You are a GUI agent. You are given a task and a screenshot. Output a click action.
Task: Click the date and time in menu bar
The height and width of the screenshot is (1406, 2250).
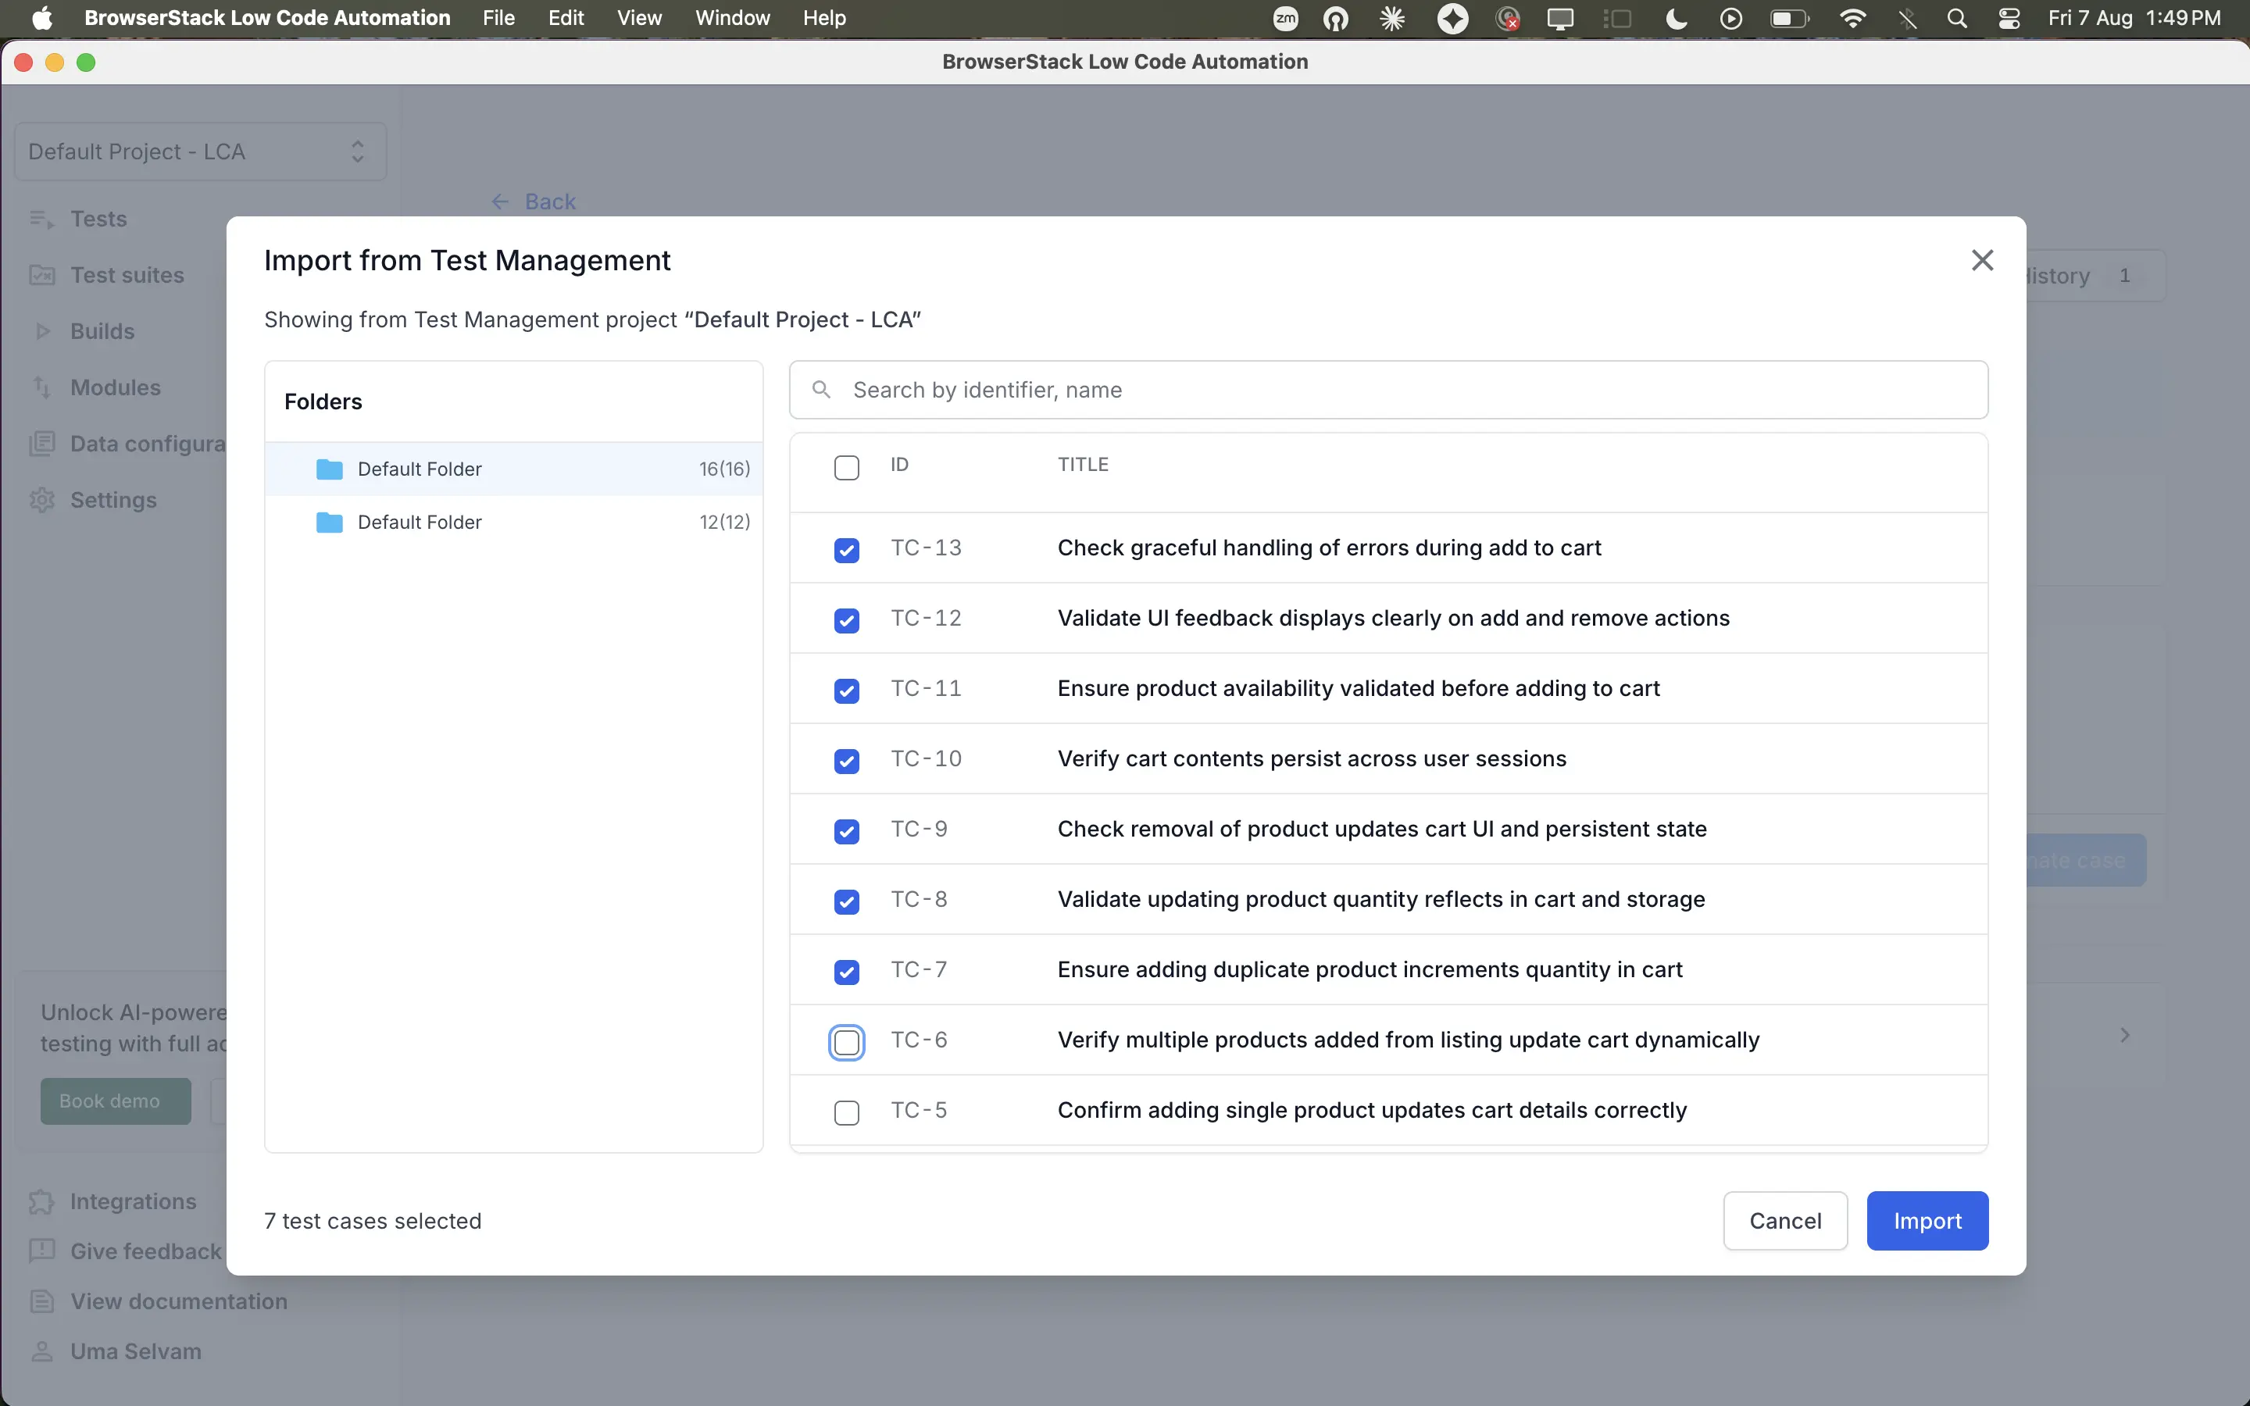click(x=2134, y=18)
